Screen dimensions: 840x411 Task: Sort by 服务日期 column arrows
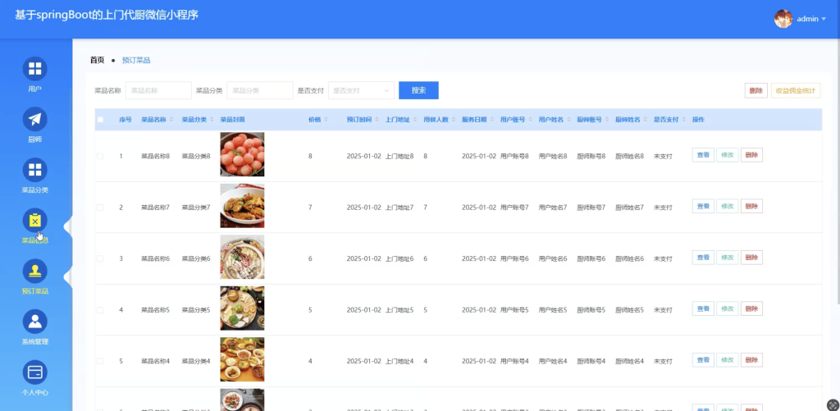[x=492, y=120]
